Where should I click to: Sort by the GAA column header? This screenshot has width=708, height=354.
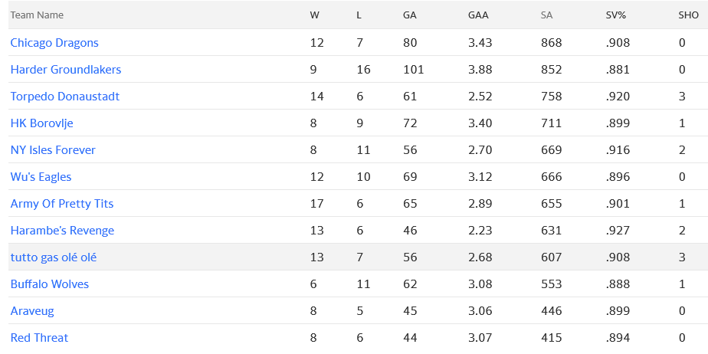[478, 15]
